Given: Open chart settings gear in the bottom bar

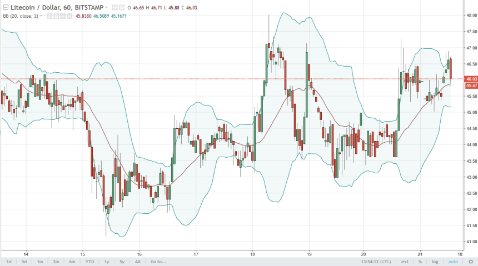Looking at the screenshot, I should 470,262.
